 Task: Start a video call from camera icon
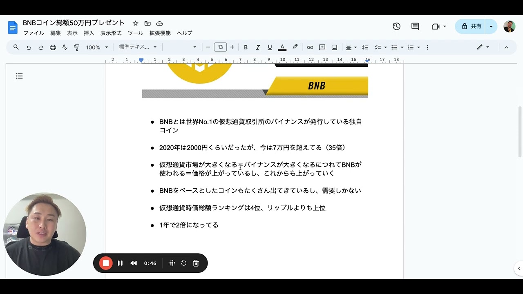tap(435, 26)
